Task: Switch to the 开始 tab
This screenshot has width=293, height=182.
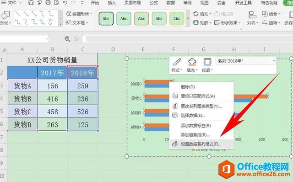Action: [95, 3]
